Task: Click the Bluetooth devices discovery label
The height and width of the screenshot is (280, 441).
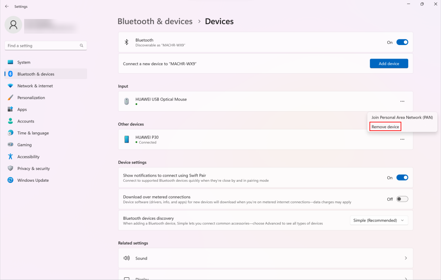Action: pos(148,218)
